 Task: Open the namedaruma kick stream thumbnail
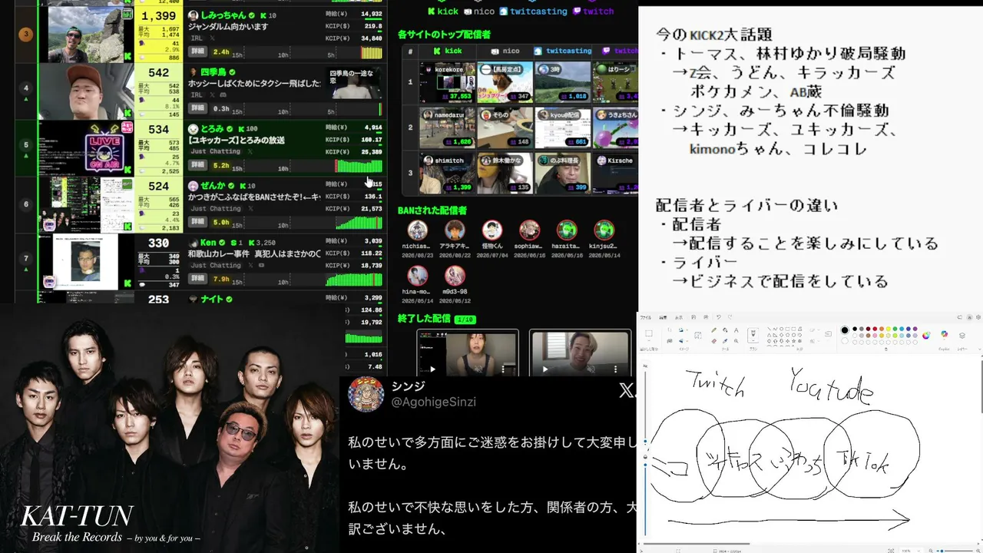pyautogui.click(x=448, y=127)
